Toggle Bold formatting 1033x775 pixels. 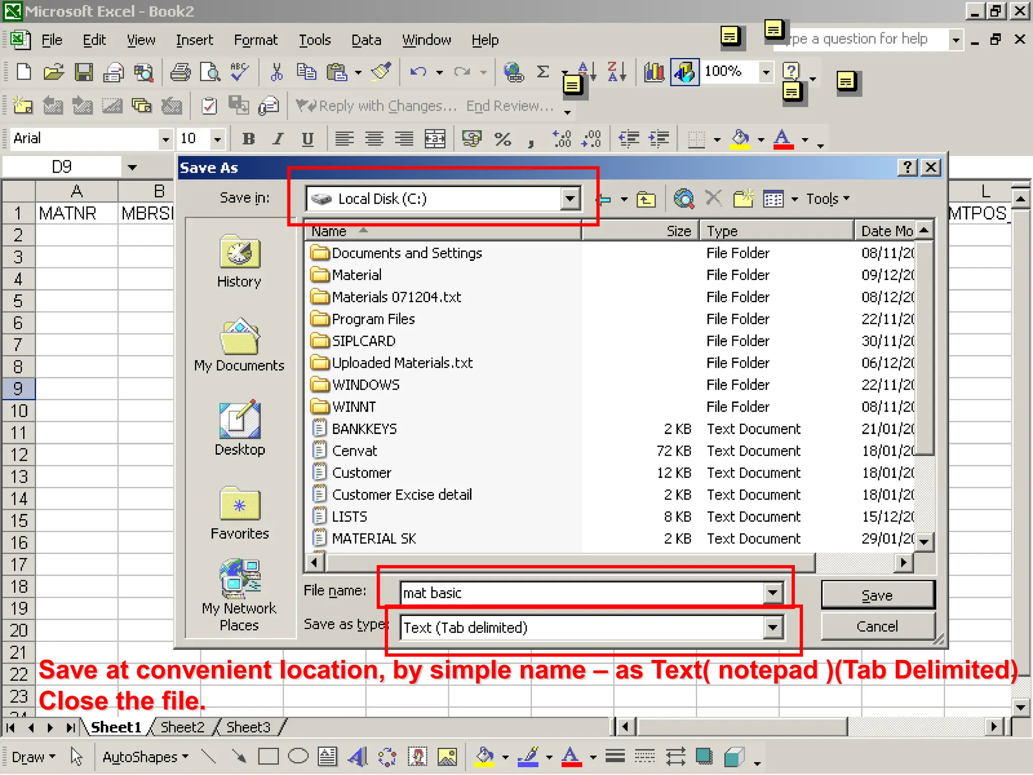(248, 138)
